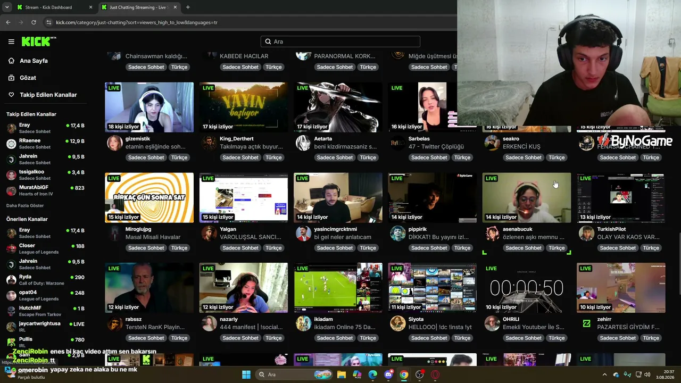Open Takip Edilen Kanallar in the sidebar

[x=48, y=95]
